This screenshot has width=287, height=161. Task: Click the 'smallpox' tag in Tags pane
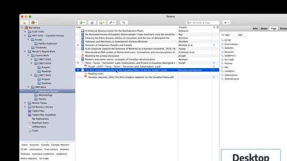[229, 71]
